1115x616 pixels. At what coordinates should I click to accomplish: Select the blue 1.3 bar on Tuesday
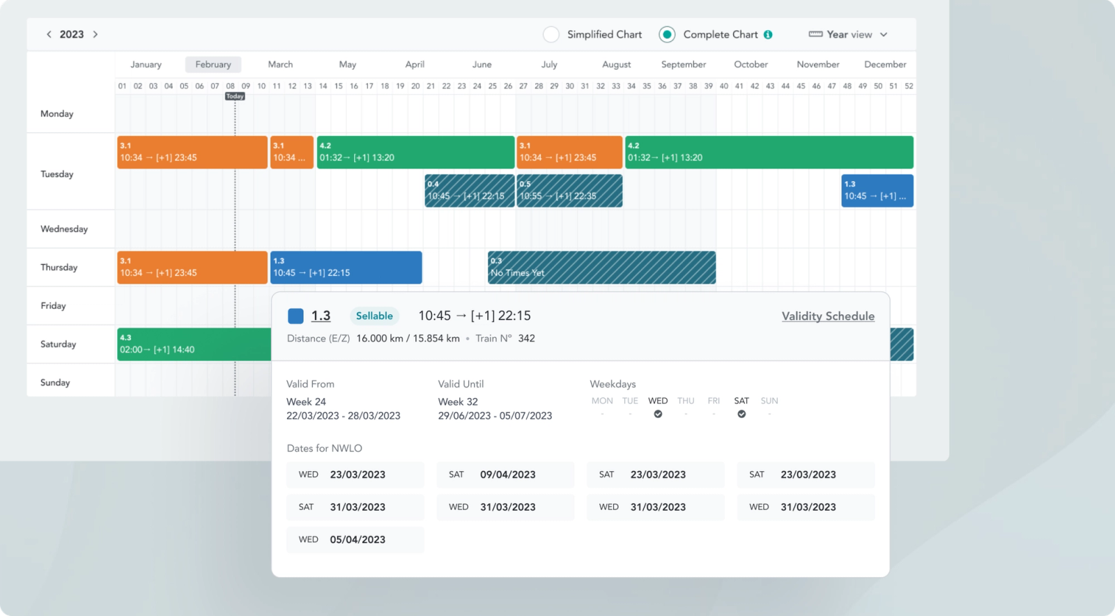pos(877,190)
